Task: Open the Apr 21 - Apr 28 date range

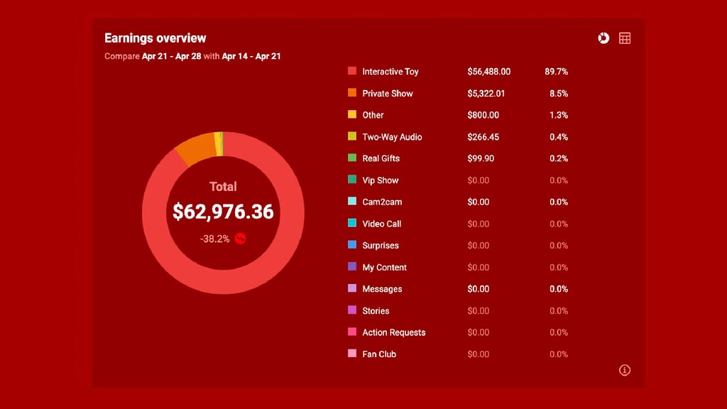Action: pyautogui.click(x=171, y=56)
